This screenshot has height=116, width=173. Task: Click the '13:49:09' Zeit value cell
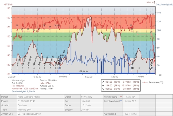pos(92,101)
